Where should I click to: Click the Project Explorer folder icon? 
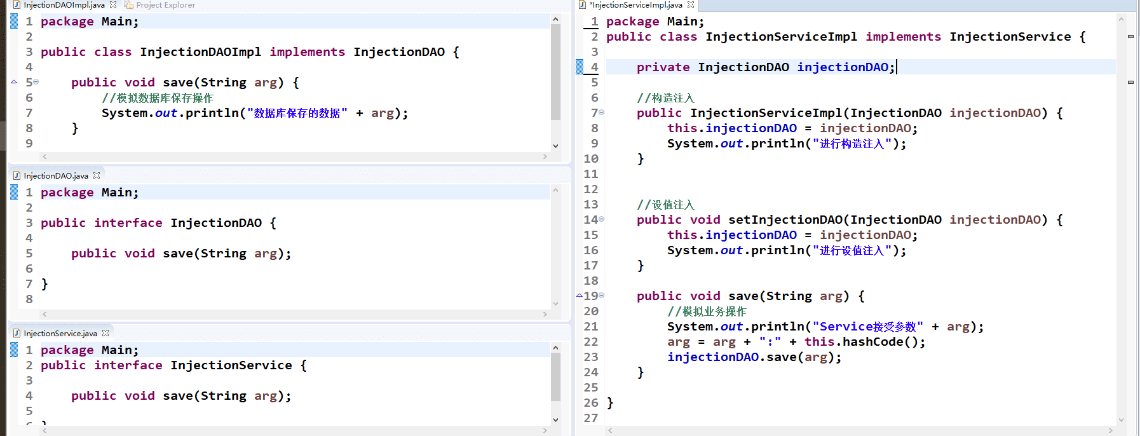click(x=129, y=5)
